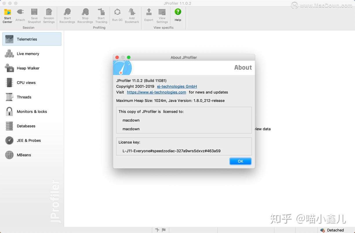Screen dimensions: 355x233
Task: Click the flag icon in bottom status bar
Action: (163, 230)
